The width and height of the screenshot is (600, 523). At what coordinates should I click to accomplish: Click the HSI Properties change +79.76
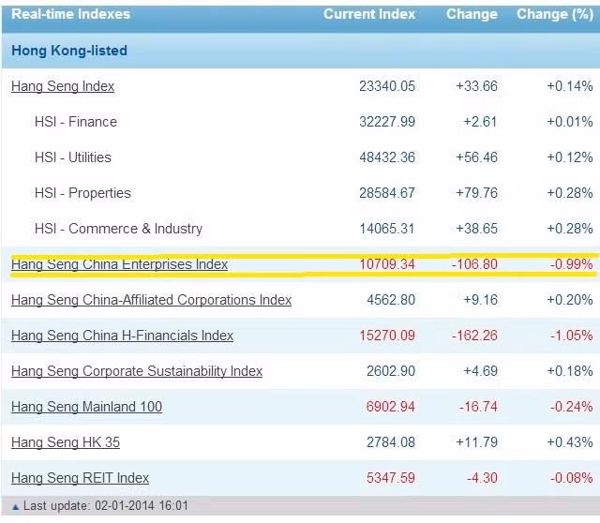coord(476,193)
